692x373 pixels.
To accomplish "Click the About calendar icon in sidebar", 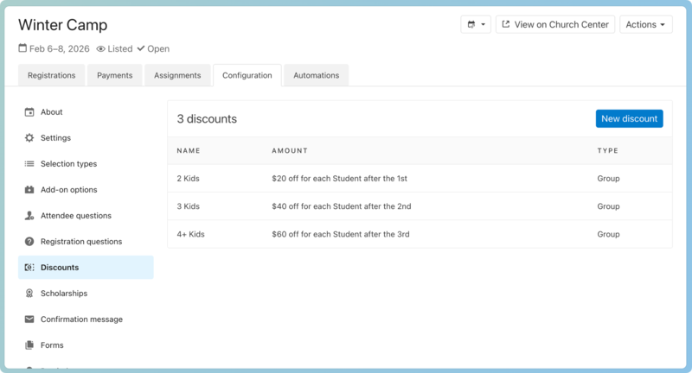I will click(29, 112).
